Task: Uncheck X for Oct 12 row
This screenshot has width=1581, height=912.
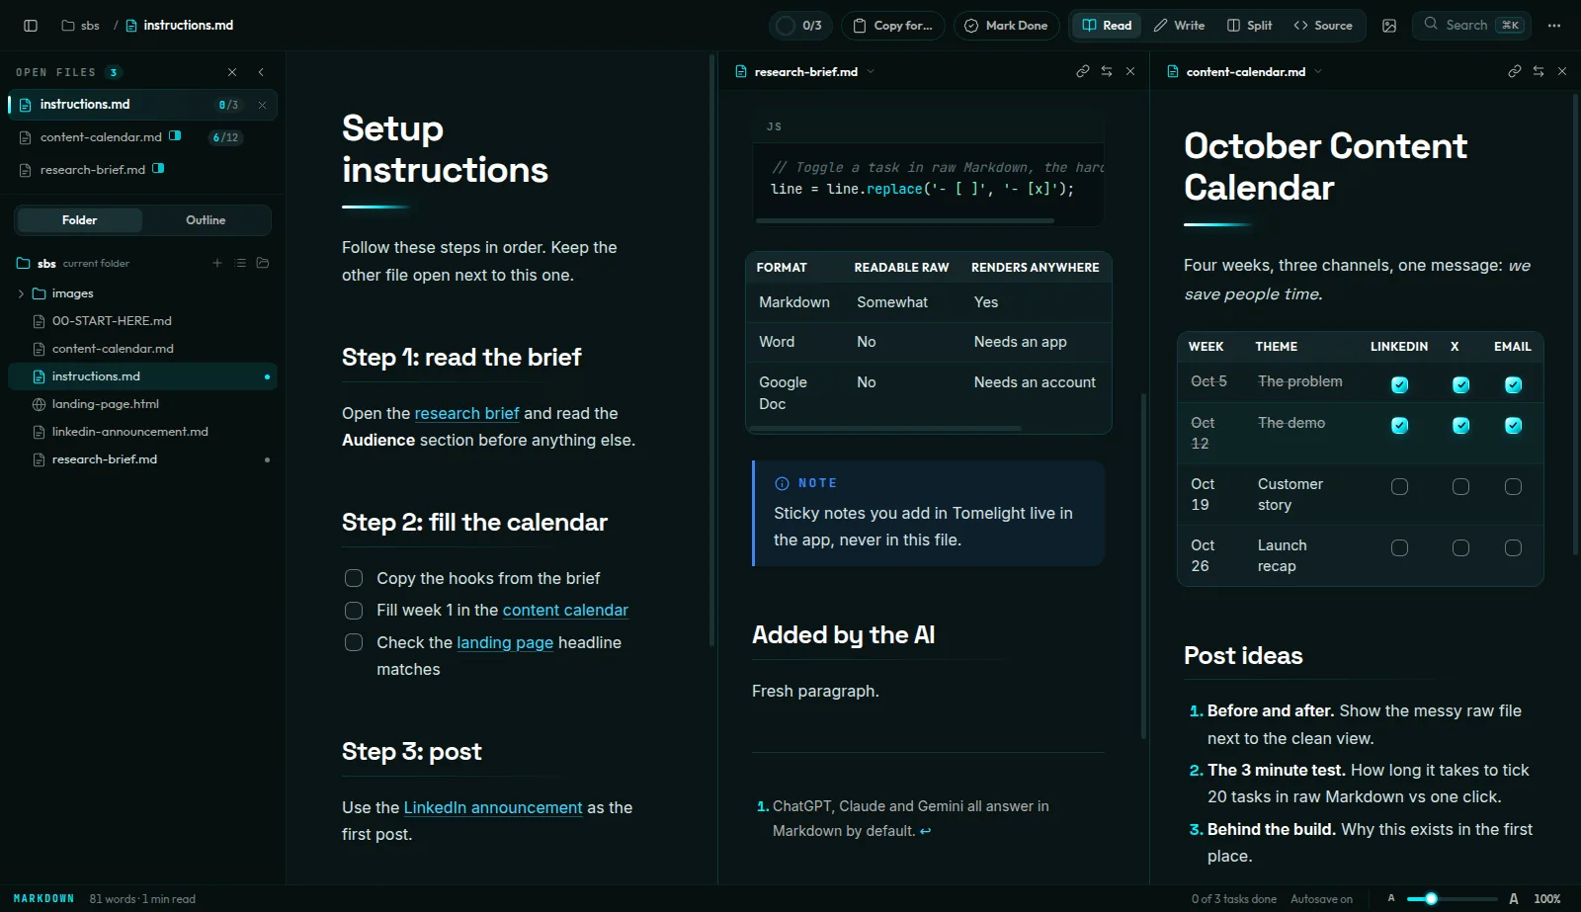Action: point(1460,425)
